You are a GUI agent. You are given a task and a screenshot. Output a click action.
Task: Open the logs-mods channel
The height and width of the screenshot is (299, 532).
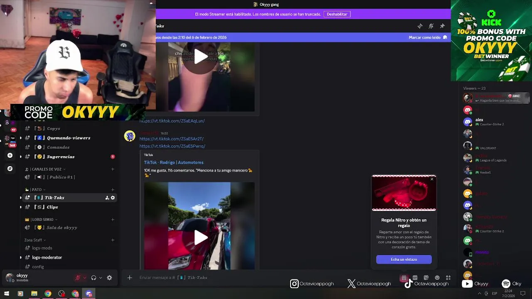[x=69, y=248]
